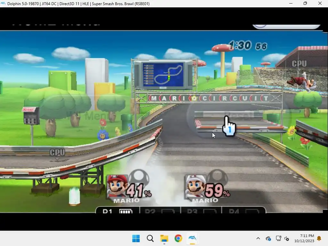Click the track map monitor screen
This screenshot has width=328, height=246.
coord(163,75)
